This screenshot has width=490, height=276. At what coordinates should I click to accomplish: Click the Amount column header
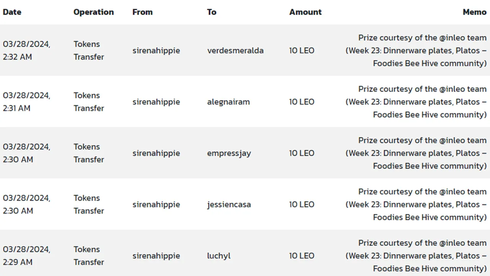pos(305,12)
